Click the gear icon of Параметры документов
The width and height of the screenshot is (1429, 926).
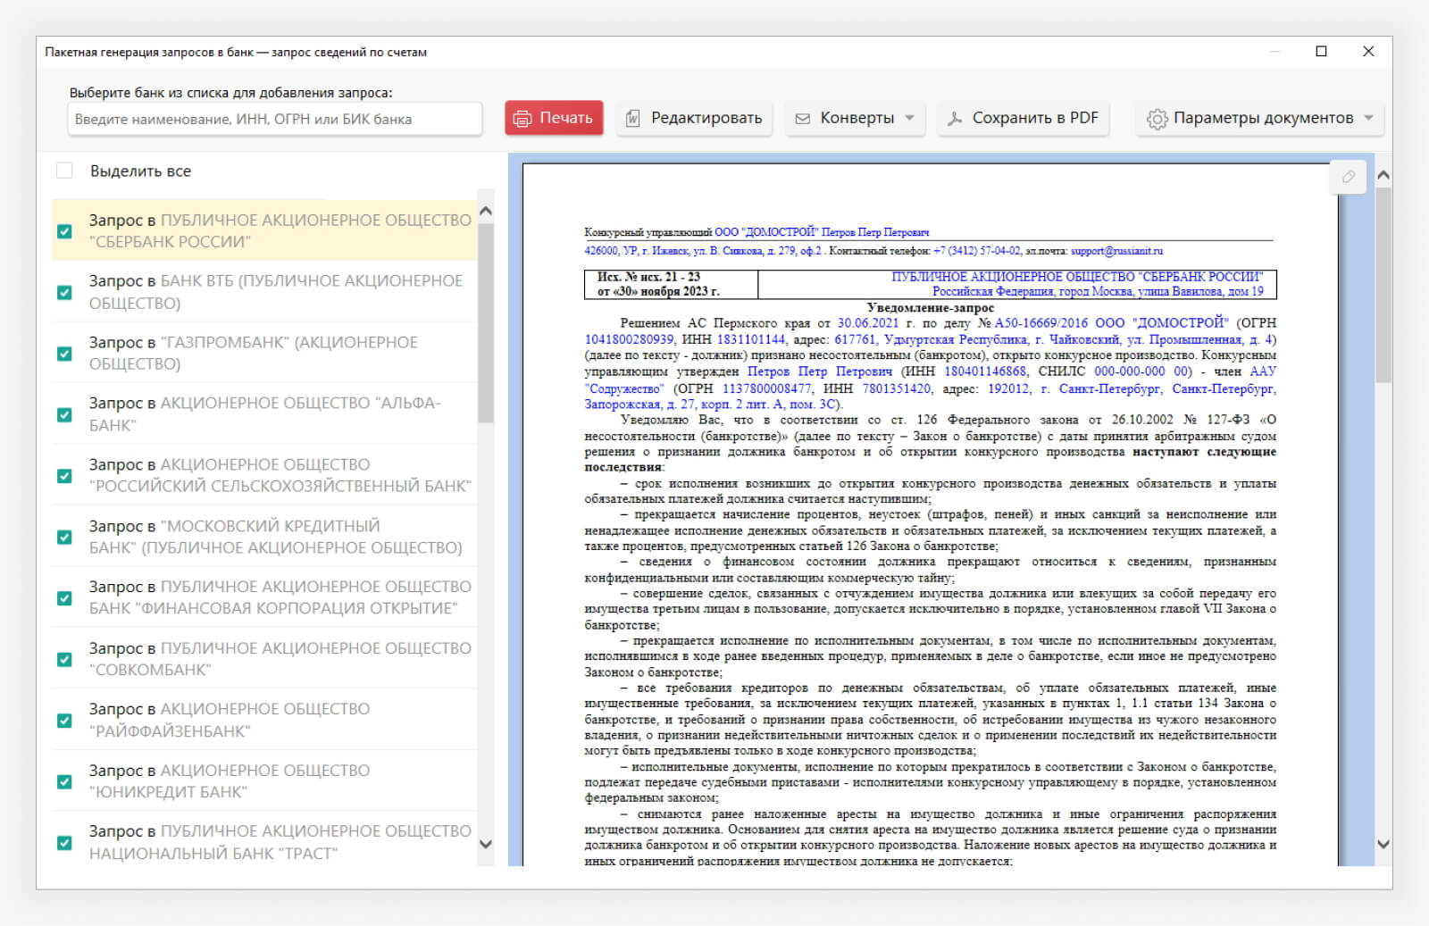[1157, 119]
